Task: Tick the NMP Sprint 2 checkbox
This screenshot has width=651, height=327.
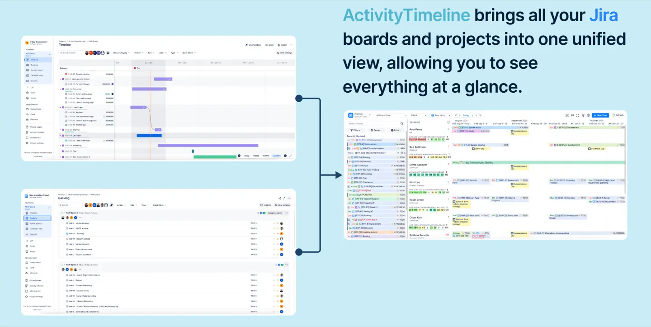Action: 62,213
